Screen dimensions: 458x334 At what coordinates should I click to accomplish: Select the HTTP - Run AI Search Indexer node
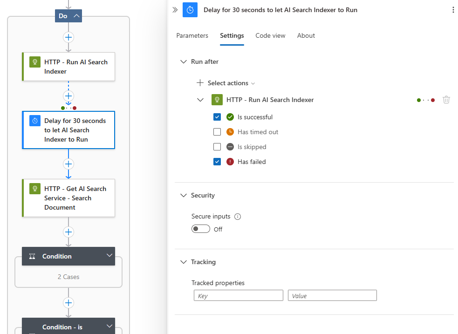pos(68,67)
